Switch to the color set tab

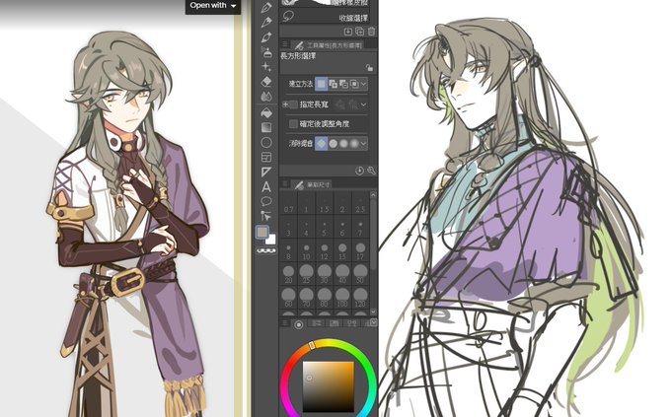[x=335, y=323]
